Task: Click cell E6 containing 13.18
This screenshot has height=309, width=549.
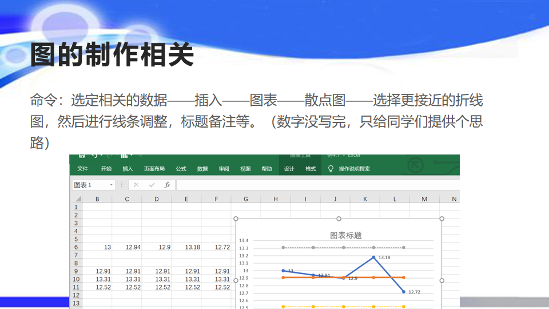Action: (x=186, y=247)
